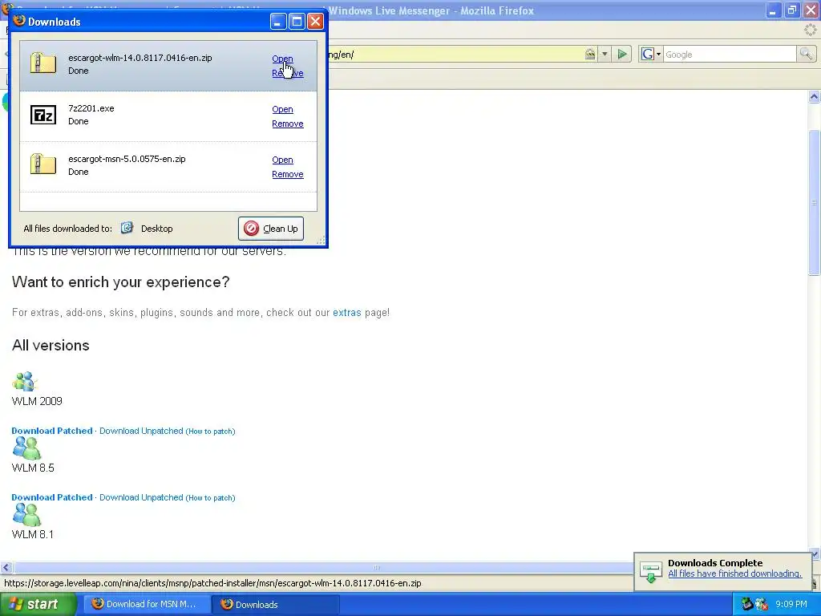Focus the URL address bar
Screen dimensions: 821x616
click(x=455, y=55)
